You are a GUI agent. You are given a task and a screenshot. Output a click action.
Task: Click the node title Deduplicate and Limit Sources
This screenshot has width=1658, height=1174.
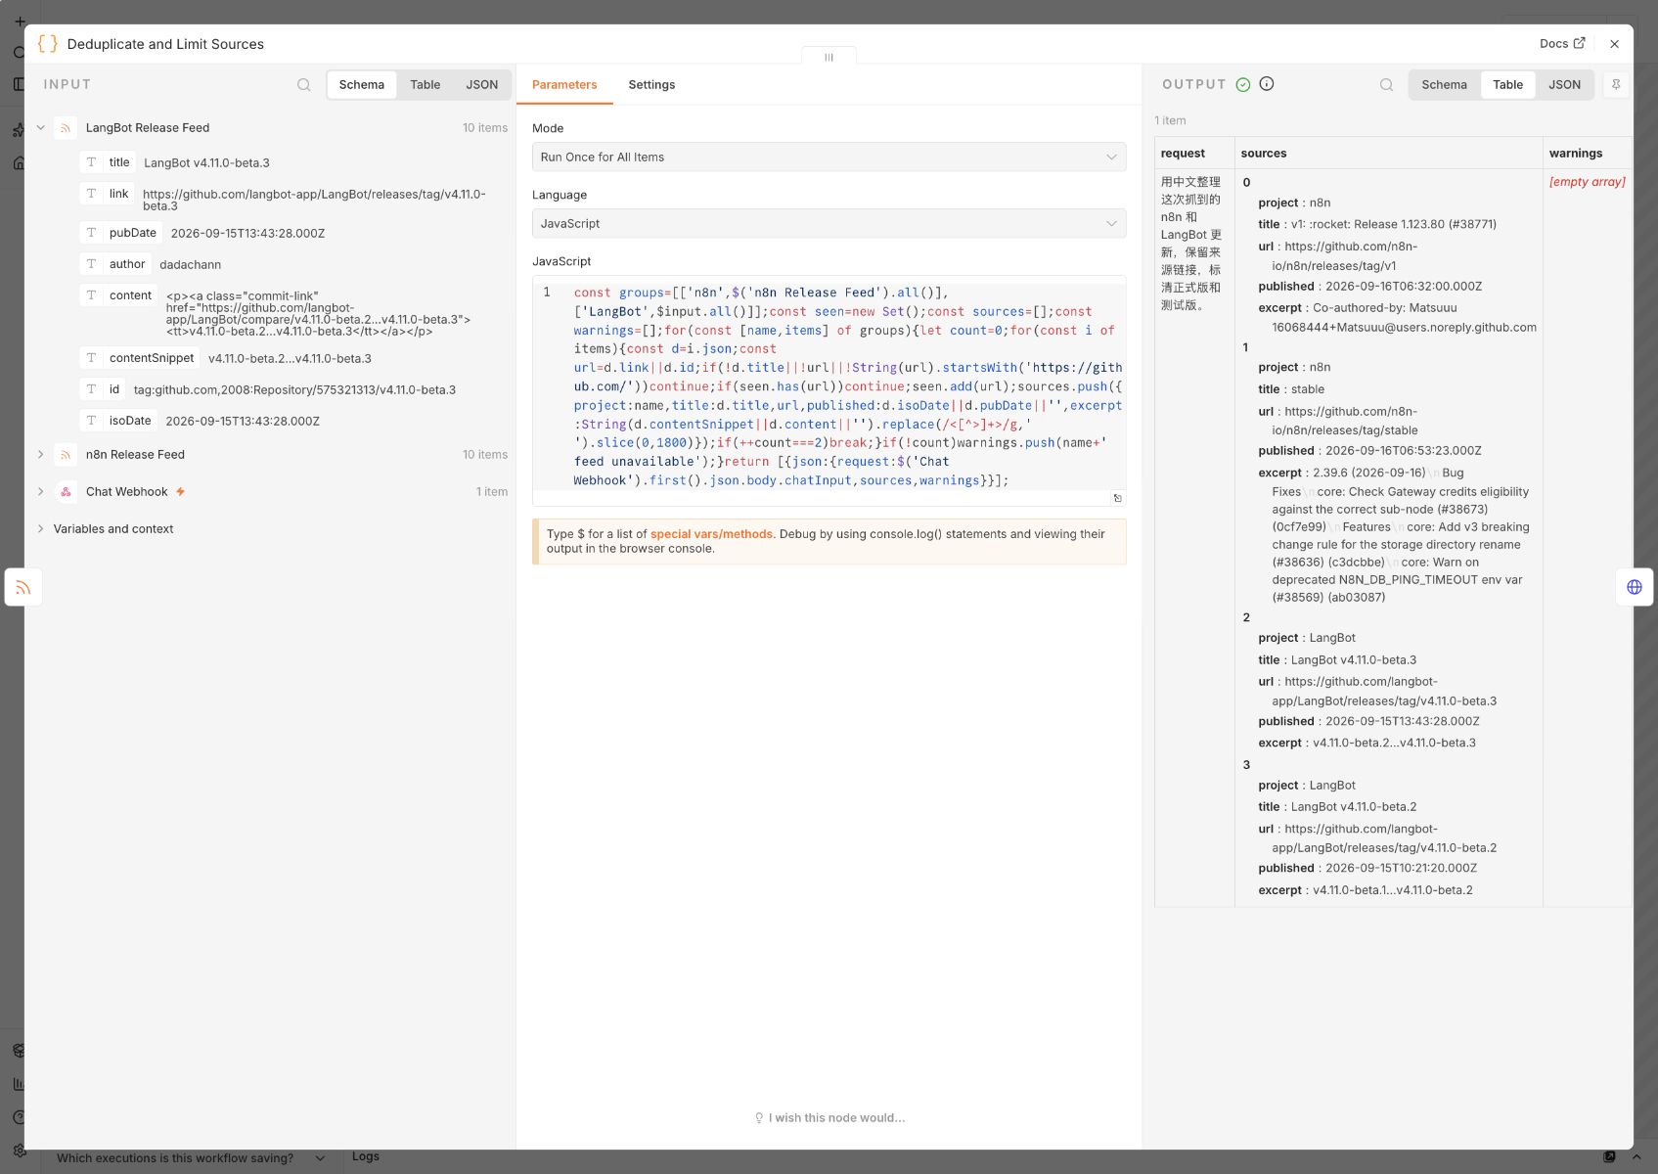165,44
